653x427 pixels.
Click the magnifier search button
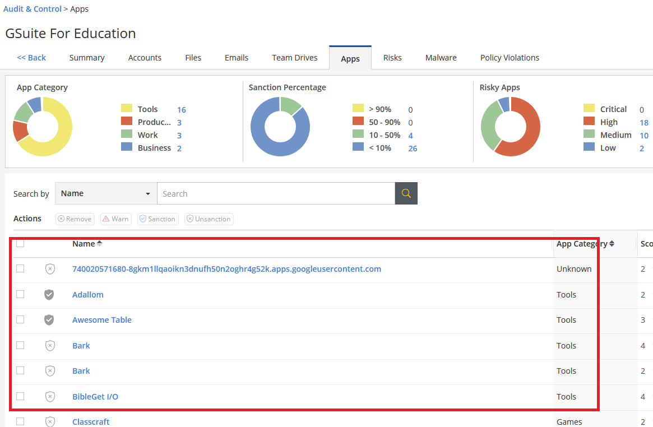point(406,193)
